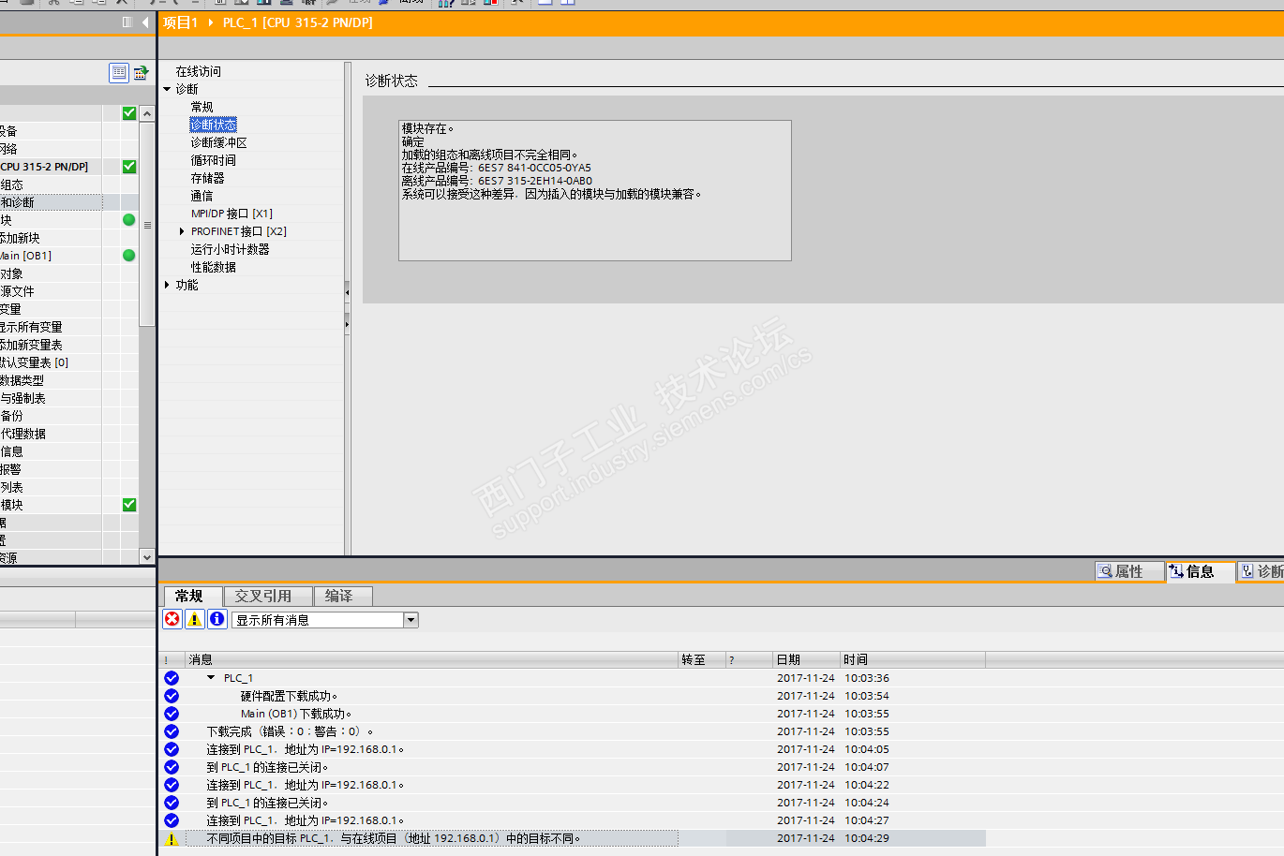The image size is (1284, 856).
Task: Click the 离线产品编号 line in the diagnostic status box
Action: 498,181
